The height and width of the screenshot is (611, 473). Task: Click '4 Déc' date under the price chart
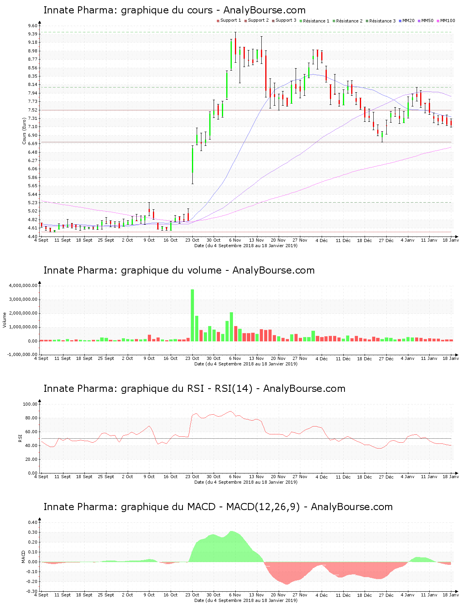pyautogui.click(x=322, y=240)
